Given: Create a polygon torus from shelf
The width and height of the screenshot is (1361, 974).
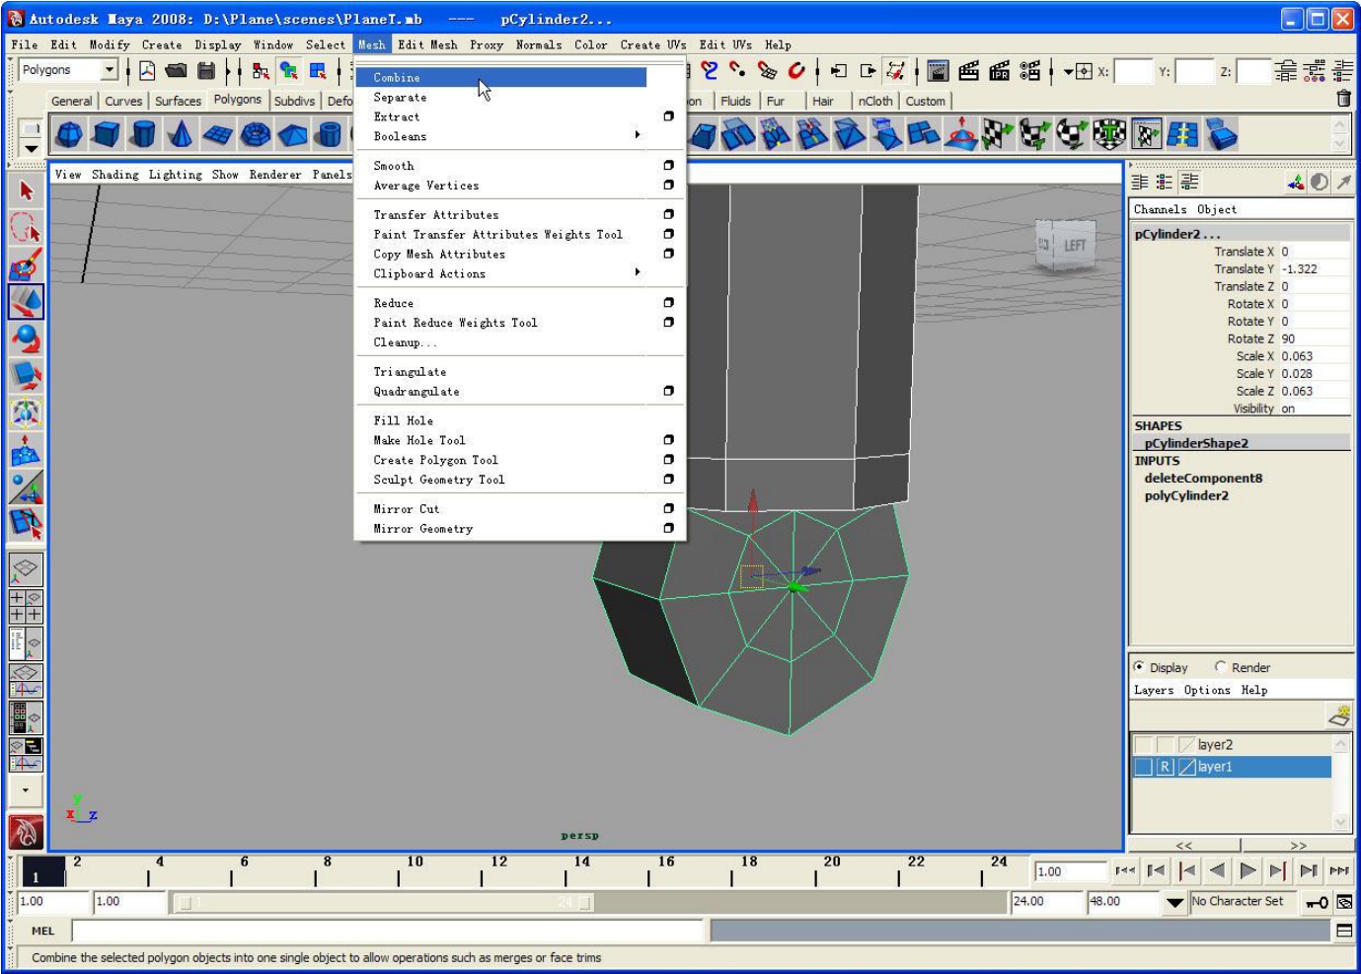Looking at the screenshot, I should coord(255,134).
